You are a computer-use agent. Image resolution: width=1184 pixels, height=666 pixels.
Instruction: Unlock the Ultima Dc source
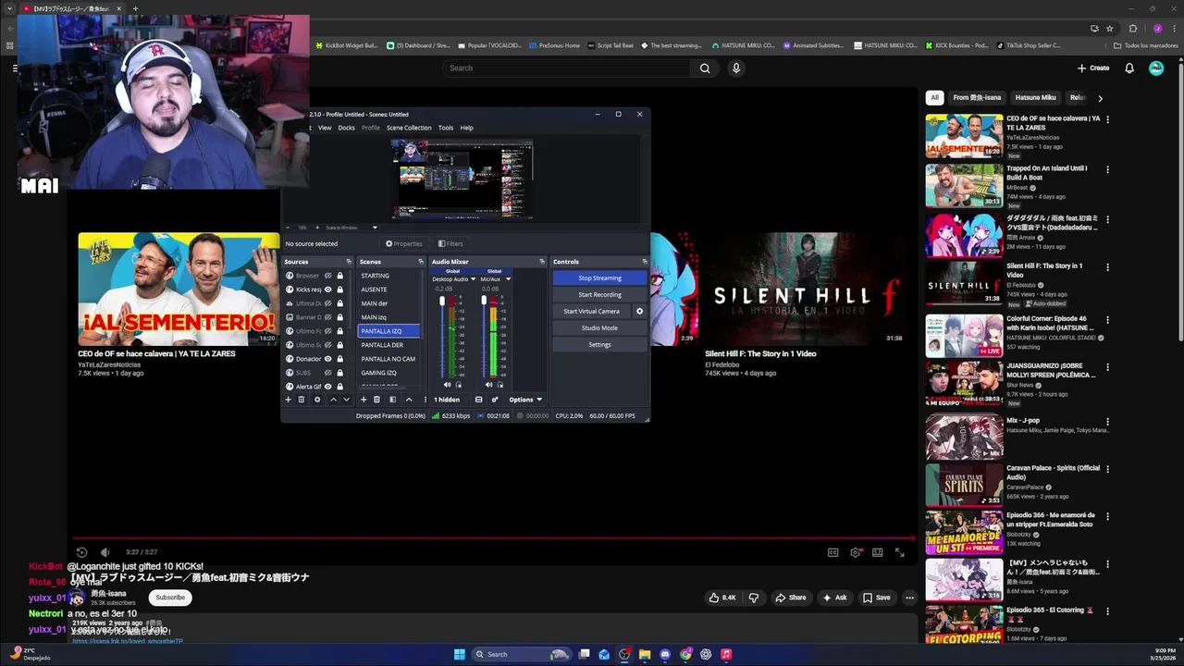[339, 303]
